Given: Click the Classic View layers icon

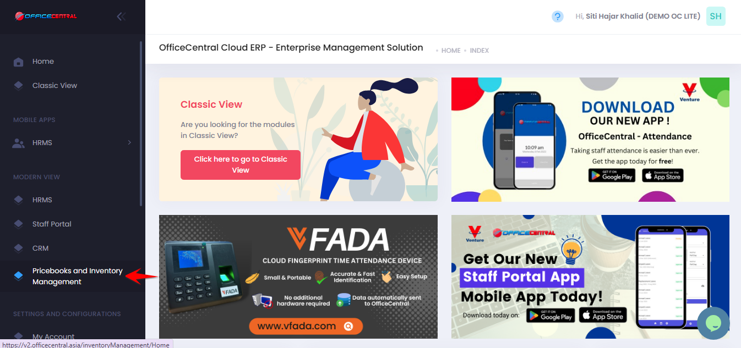Looking at the screenshot, I should pyautogui.click(x=18, y=86).
